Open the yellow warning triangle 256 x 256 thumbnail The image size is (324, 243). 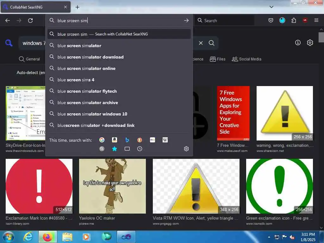point(285,113)
